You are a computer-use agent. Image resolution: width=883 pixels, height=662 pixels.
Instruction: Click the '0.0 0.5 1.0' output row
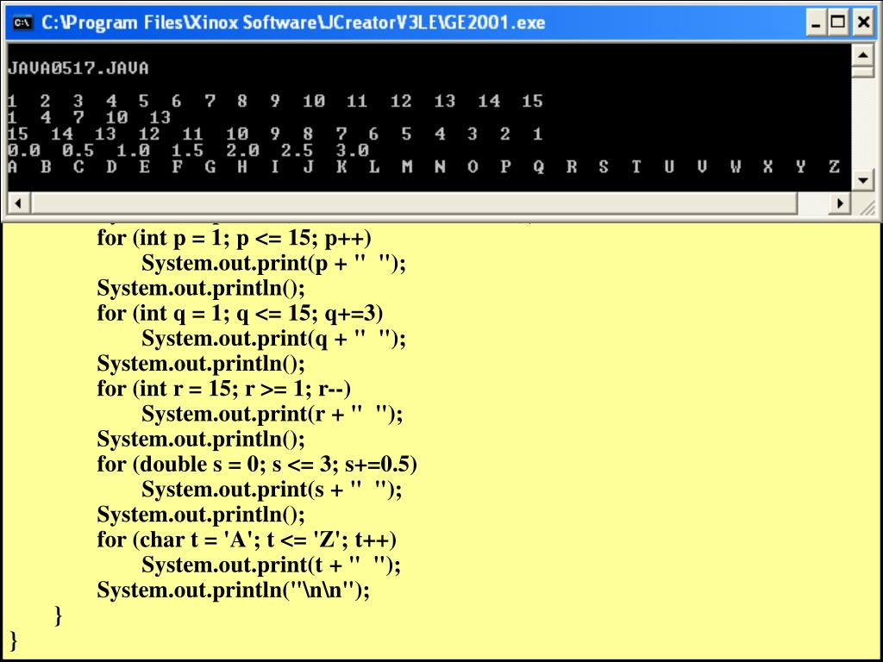189,150
